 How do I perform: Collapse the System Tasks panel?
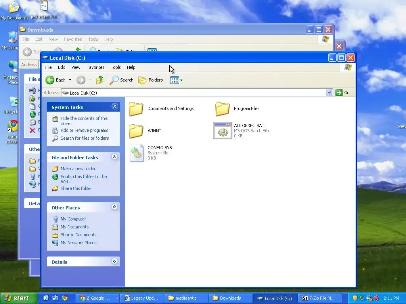115,106
